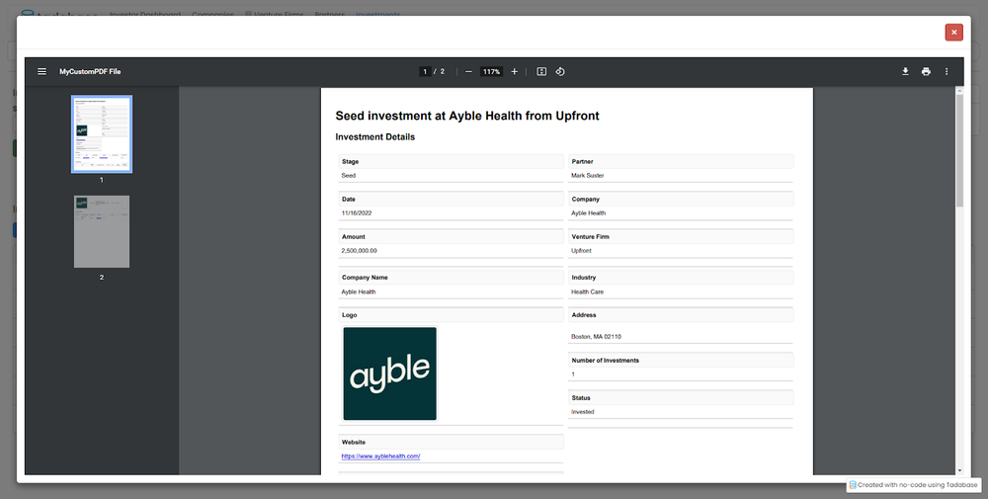Click the 'Company Name' field label
Screen dimensions: 988x499
[365, 278]
